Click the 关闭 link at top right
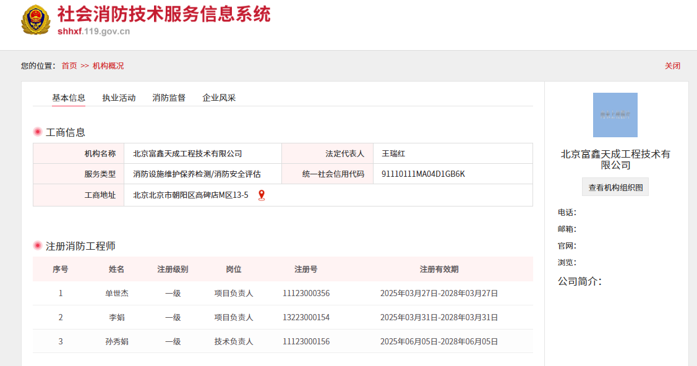 tap(673, 66)
